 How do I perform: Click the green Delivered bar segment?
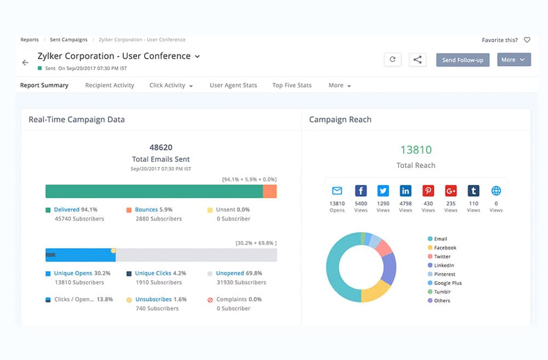pos(154,191)
